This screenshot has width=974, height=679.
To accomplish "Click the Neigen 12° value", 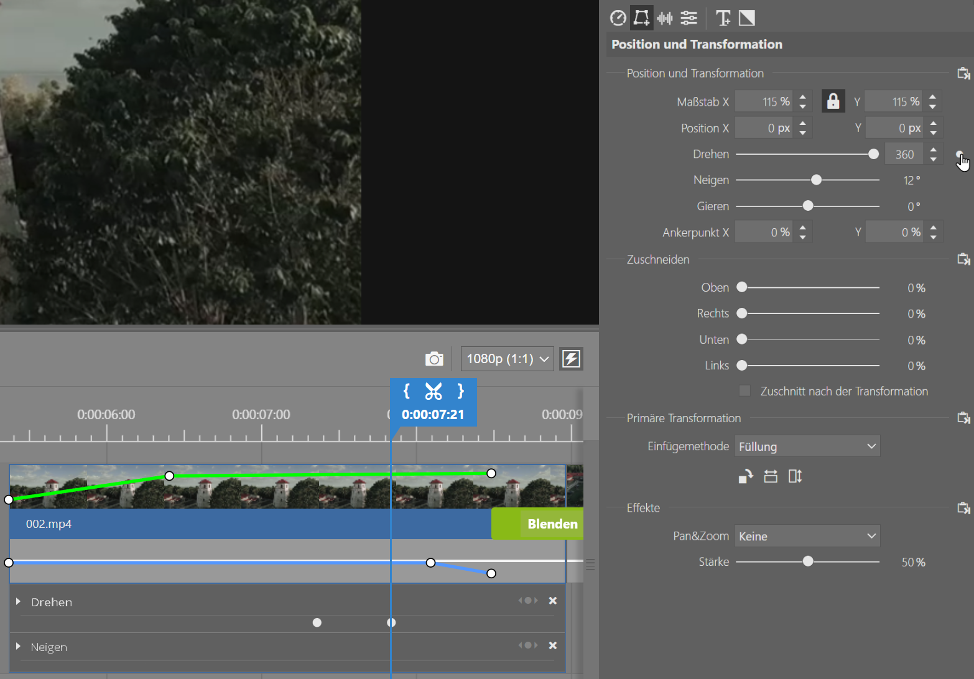I will 911,180.
